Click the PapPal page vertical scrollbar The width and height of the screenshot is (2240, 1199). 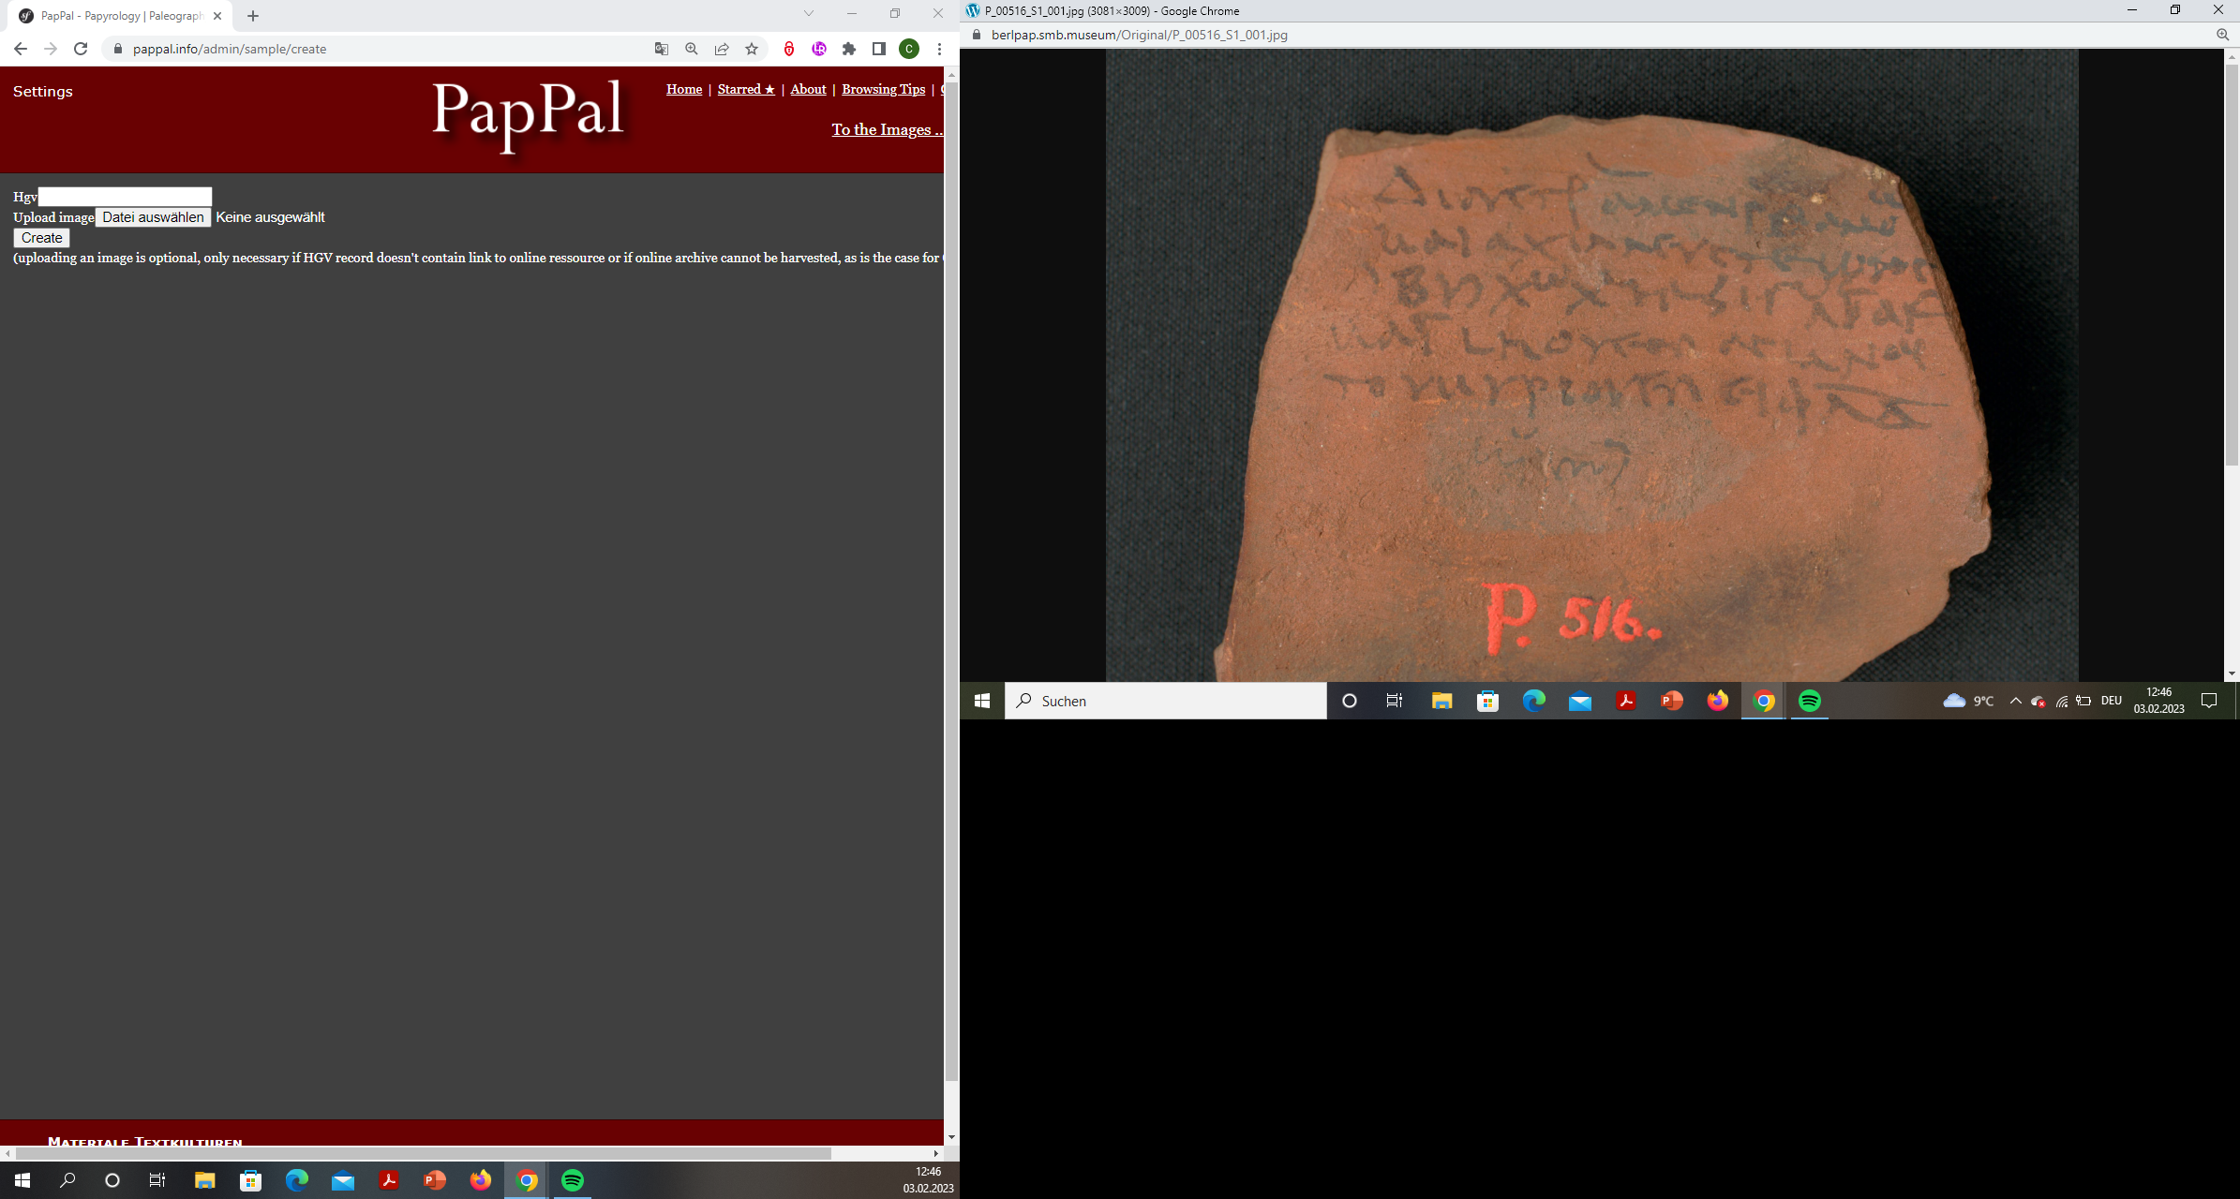(x=951, y=581)
